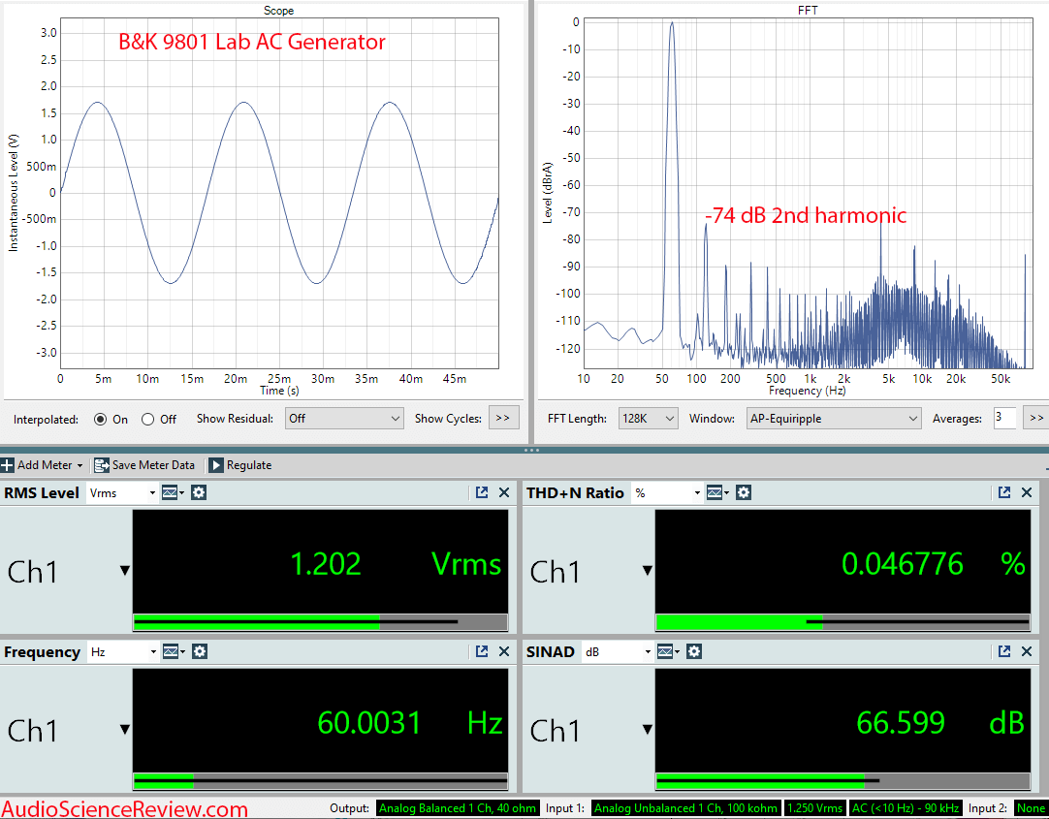Click Save Meter Data
This screenshot has width=1049, height=819.
click(x=144, y=465)
